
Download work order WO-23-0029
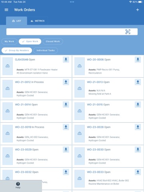(66, 150)
